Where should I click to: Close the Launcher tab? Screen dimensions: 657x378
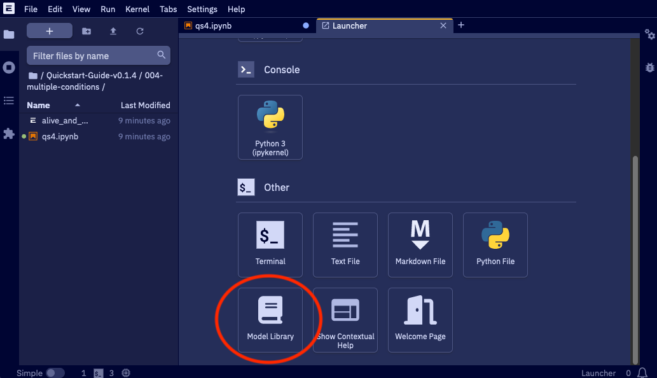pos(443,25)
